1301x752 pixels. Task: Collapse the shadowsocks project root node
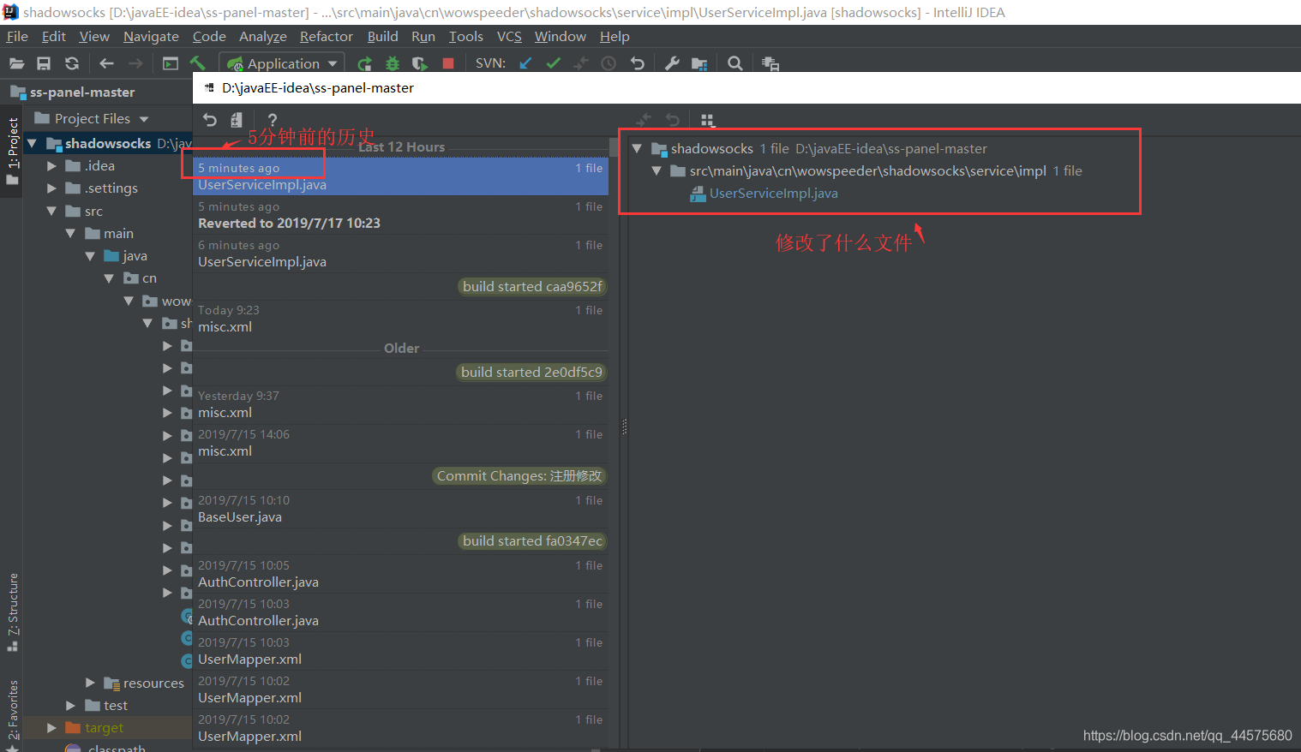point(33,143)
